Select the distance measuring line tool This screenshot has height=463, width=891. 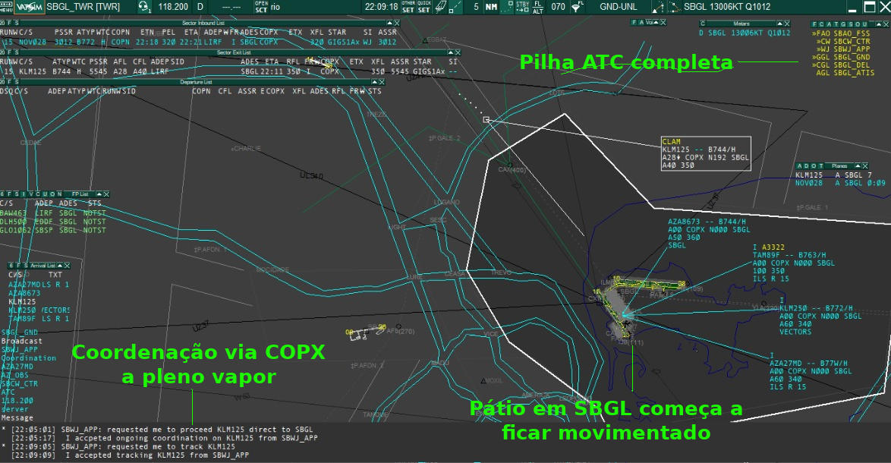[x=456, y=7]
